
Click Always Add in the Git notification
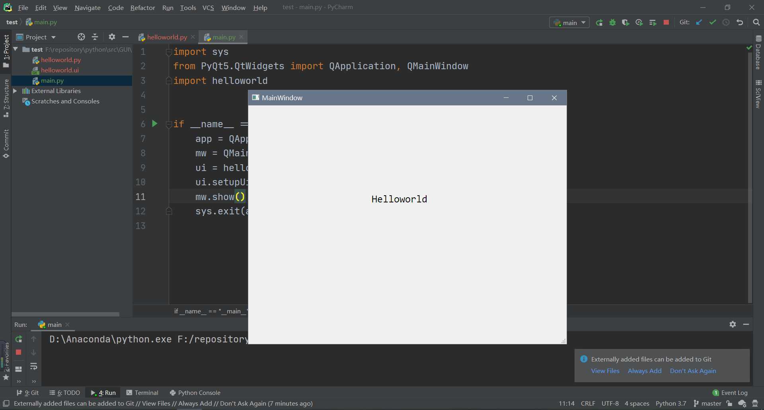pyautogui.click(x=645, y=371)
